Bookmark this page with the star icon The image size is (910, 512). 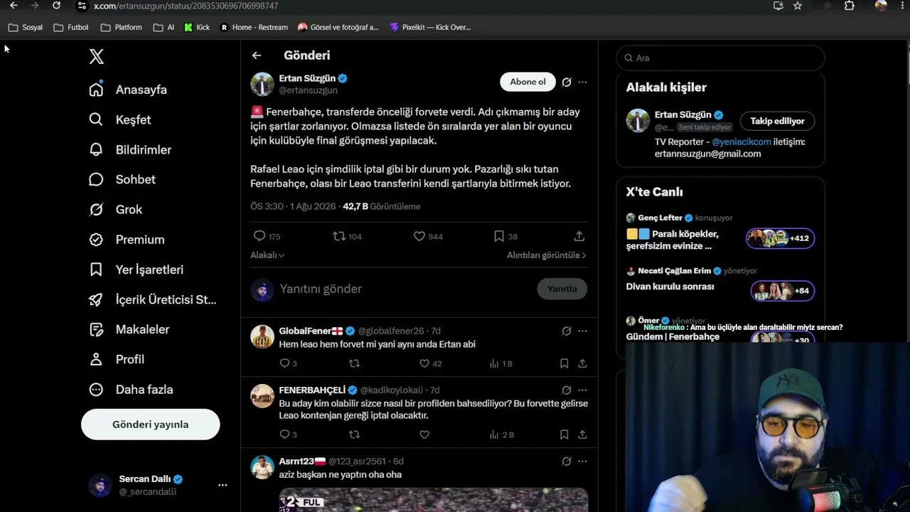(x=798, y=6)
